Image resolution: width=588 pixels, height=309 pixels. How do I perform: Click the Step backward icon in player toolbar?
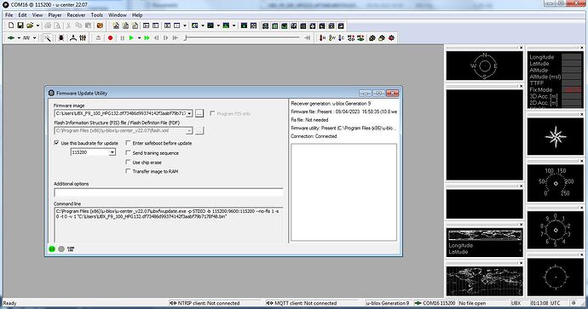[157, 37]
